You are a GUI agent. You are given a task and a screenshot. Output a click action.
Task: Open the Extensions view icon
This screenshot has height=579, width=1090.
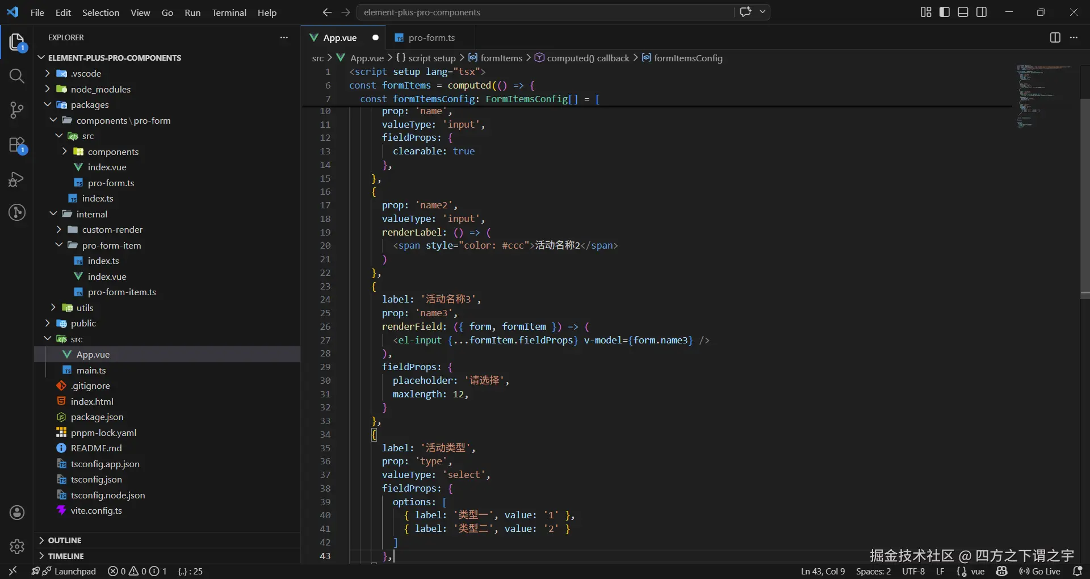[x=17, y=145]
